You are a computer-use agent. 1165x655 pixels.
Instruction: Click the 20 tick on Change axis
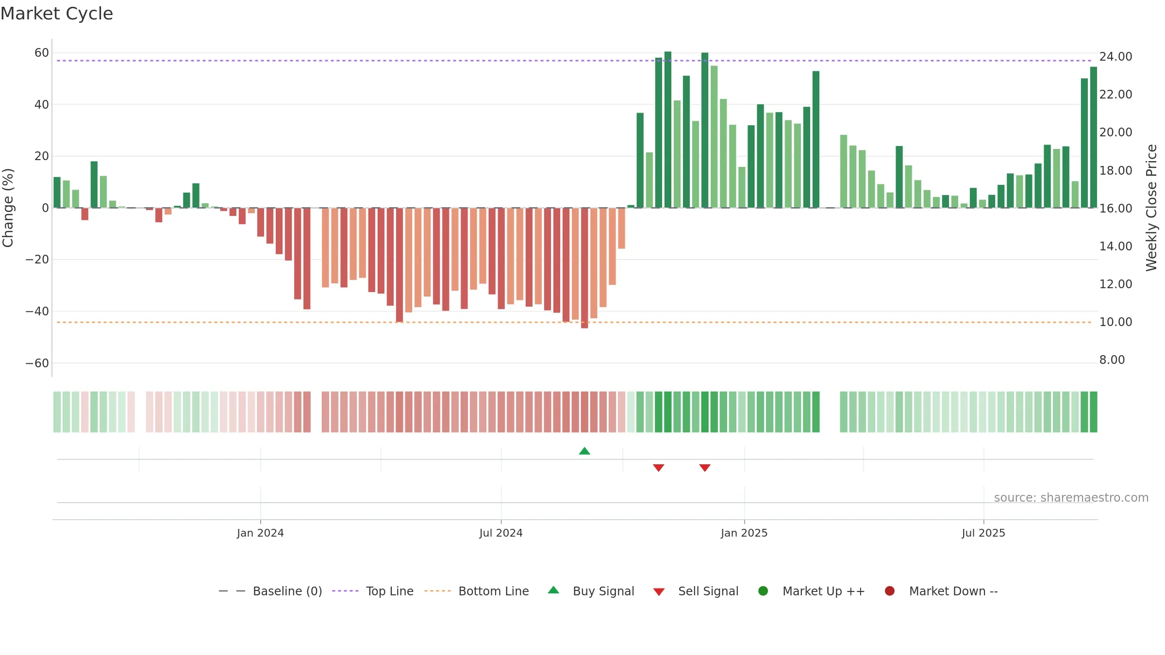(x=42, y=156)
